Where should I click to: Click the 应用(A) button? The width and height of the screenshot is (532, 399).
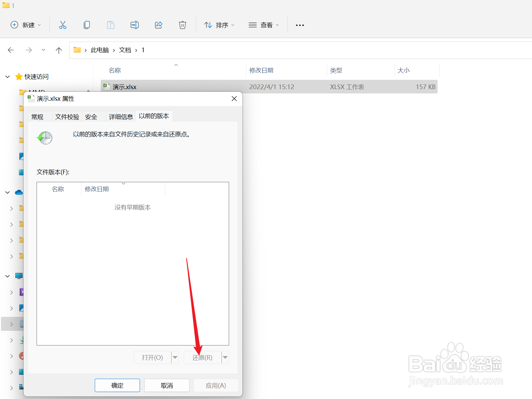pyautogui.click(x=216, y=385)
